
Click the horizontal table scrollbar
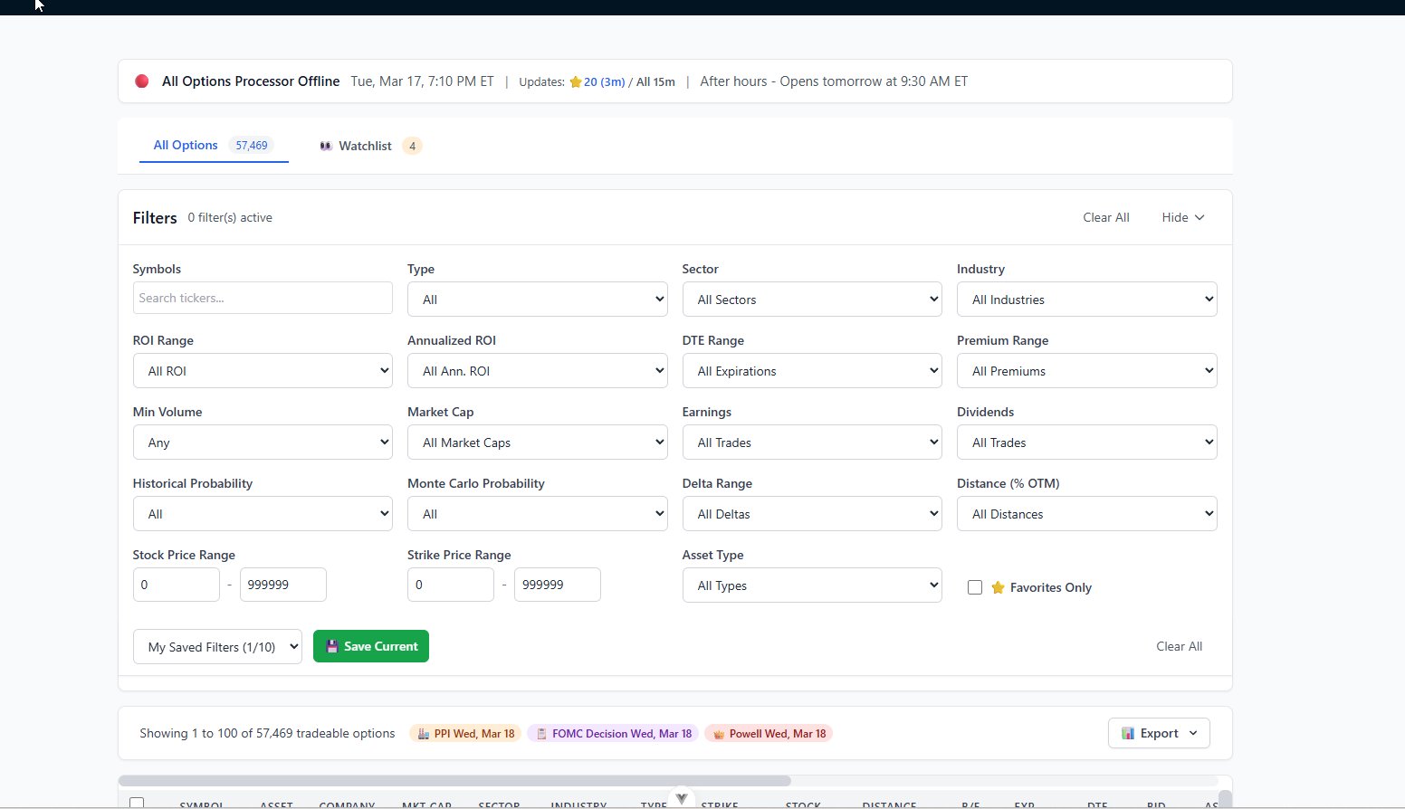pos(454,781)
